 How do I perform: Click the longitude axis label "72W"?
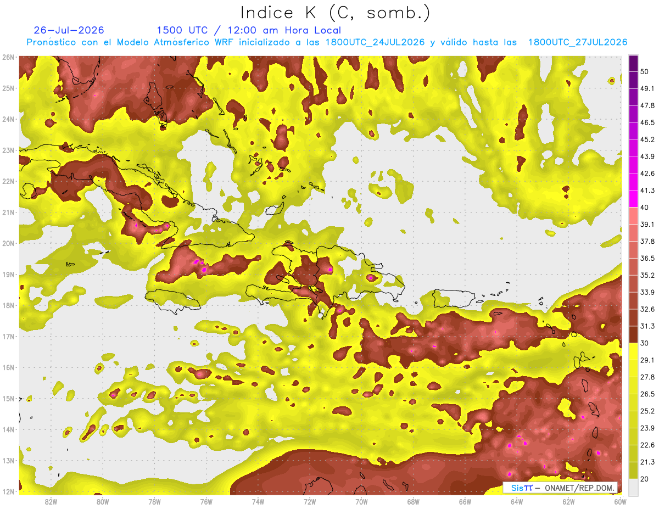pos(310,502)
